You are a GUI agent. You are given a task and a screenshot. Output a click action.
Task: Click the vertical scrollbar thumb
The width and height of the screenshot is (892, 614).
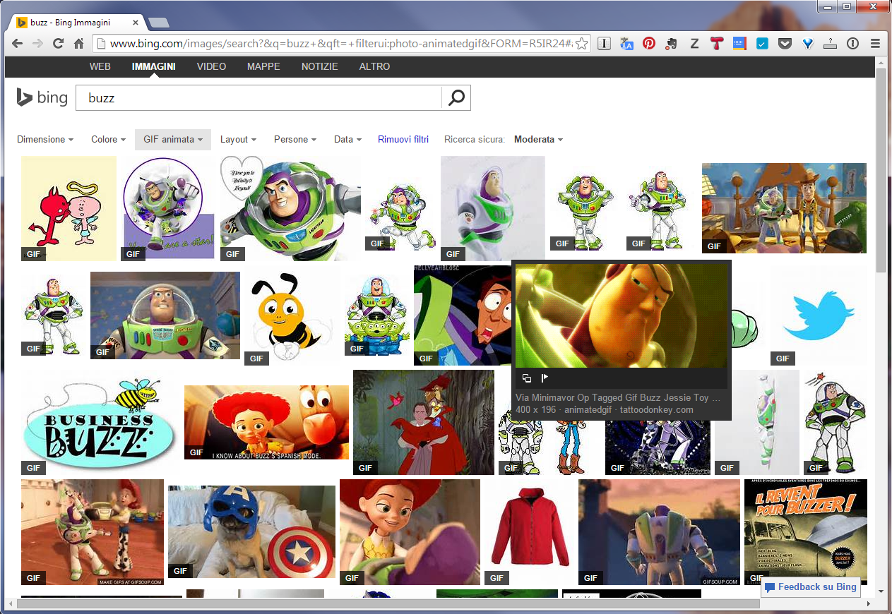coord(881,169)
